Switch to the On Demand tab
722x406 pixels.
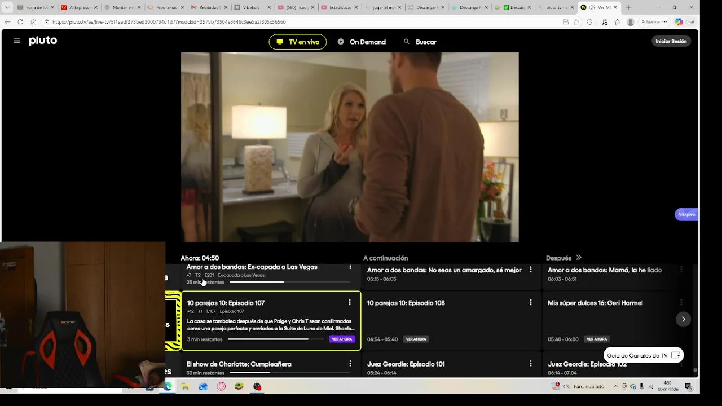[362, 42]
